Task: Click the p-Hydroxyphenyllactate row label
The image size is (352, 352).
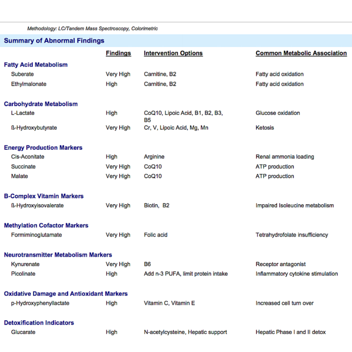Action: point(40,303)
